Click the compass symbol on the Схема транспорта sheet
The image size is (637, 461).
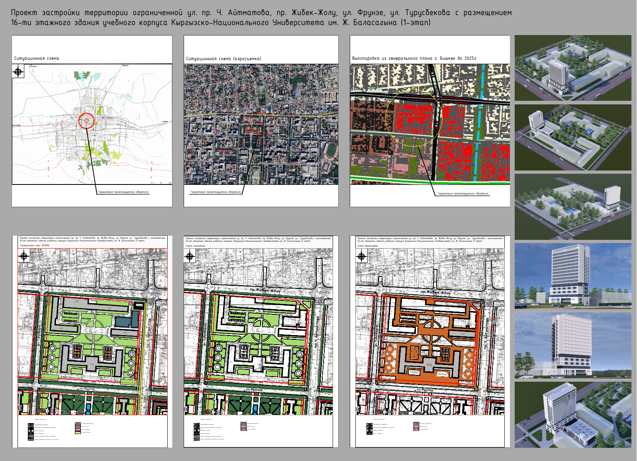362,256
